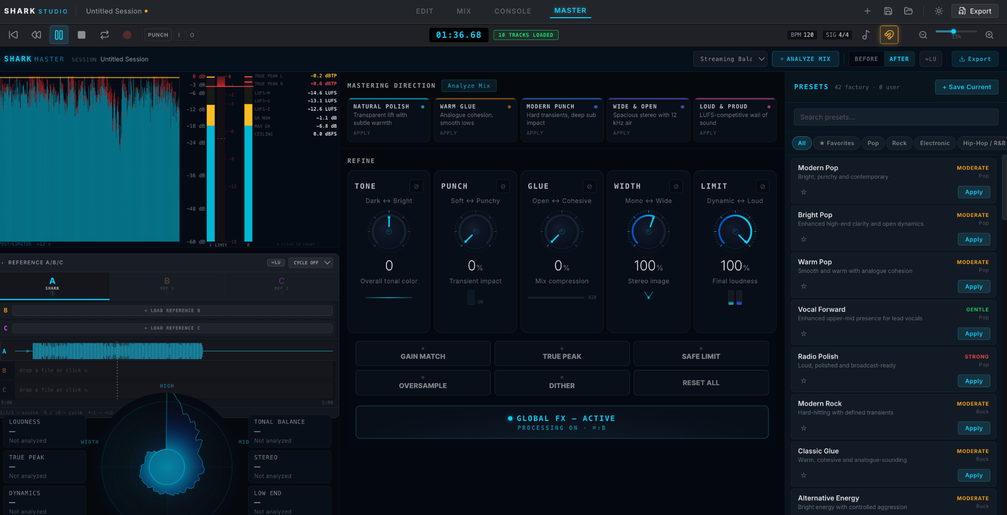Enable OVERSAMPLE option
The height and width of the screenshot is (515, 1007).
click(x=423, y=383)
